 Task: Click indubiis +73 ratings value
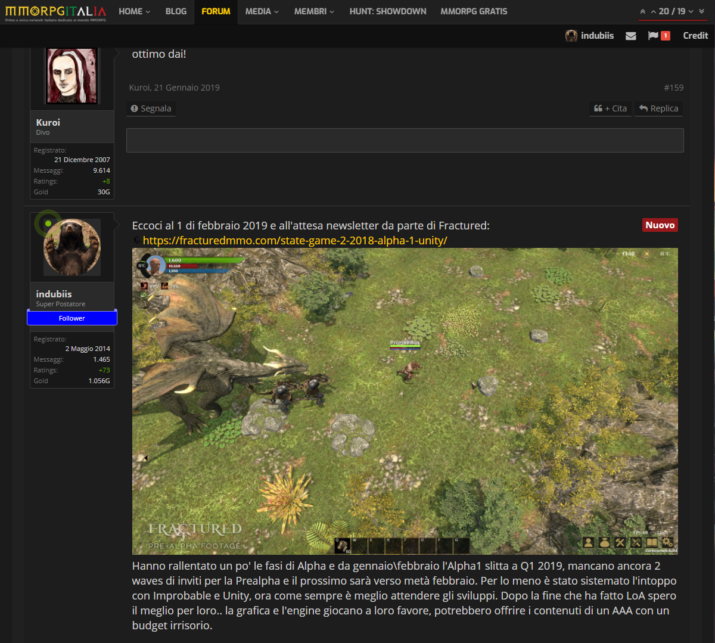pyautogui.click(x=104, y=370)
